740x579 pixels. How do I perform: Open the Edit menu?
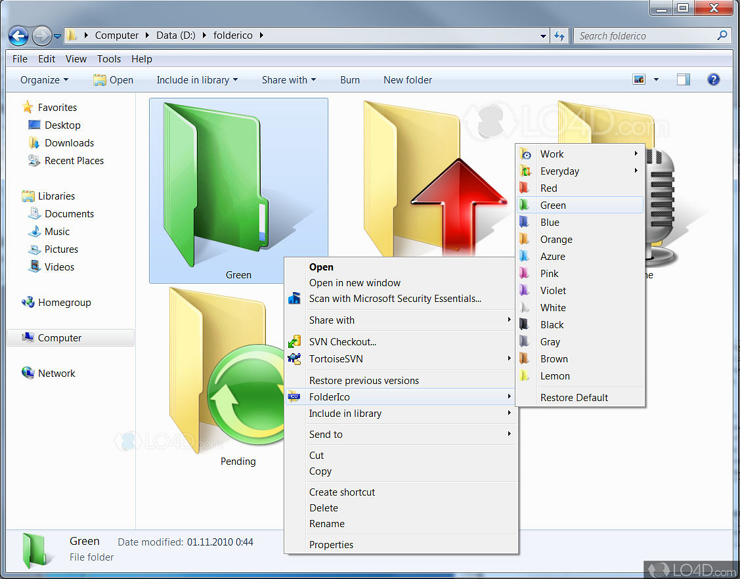[46, 59]
